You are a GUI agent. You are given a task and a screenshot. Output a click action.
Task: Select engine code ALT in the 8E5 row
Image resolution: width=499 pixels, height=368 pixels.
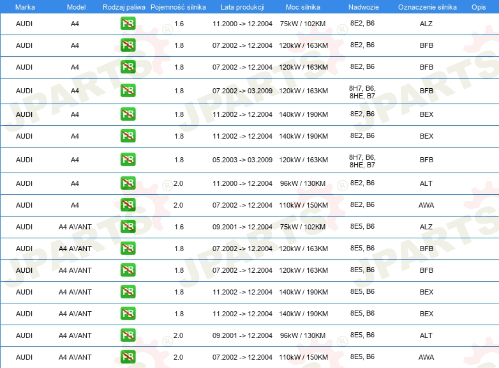click(x=426, y=335)
